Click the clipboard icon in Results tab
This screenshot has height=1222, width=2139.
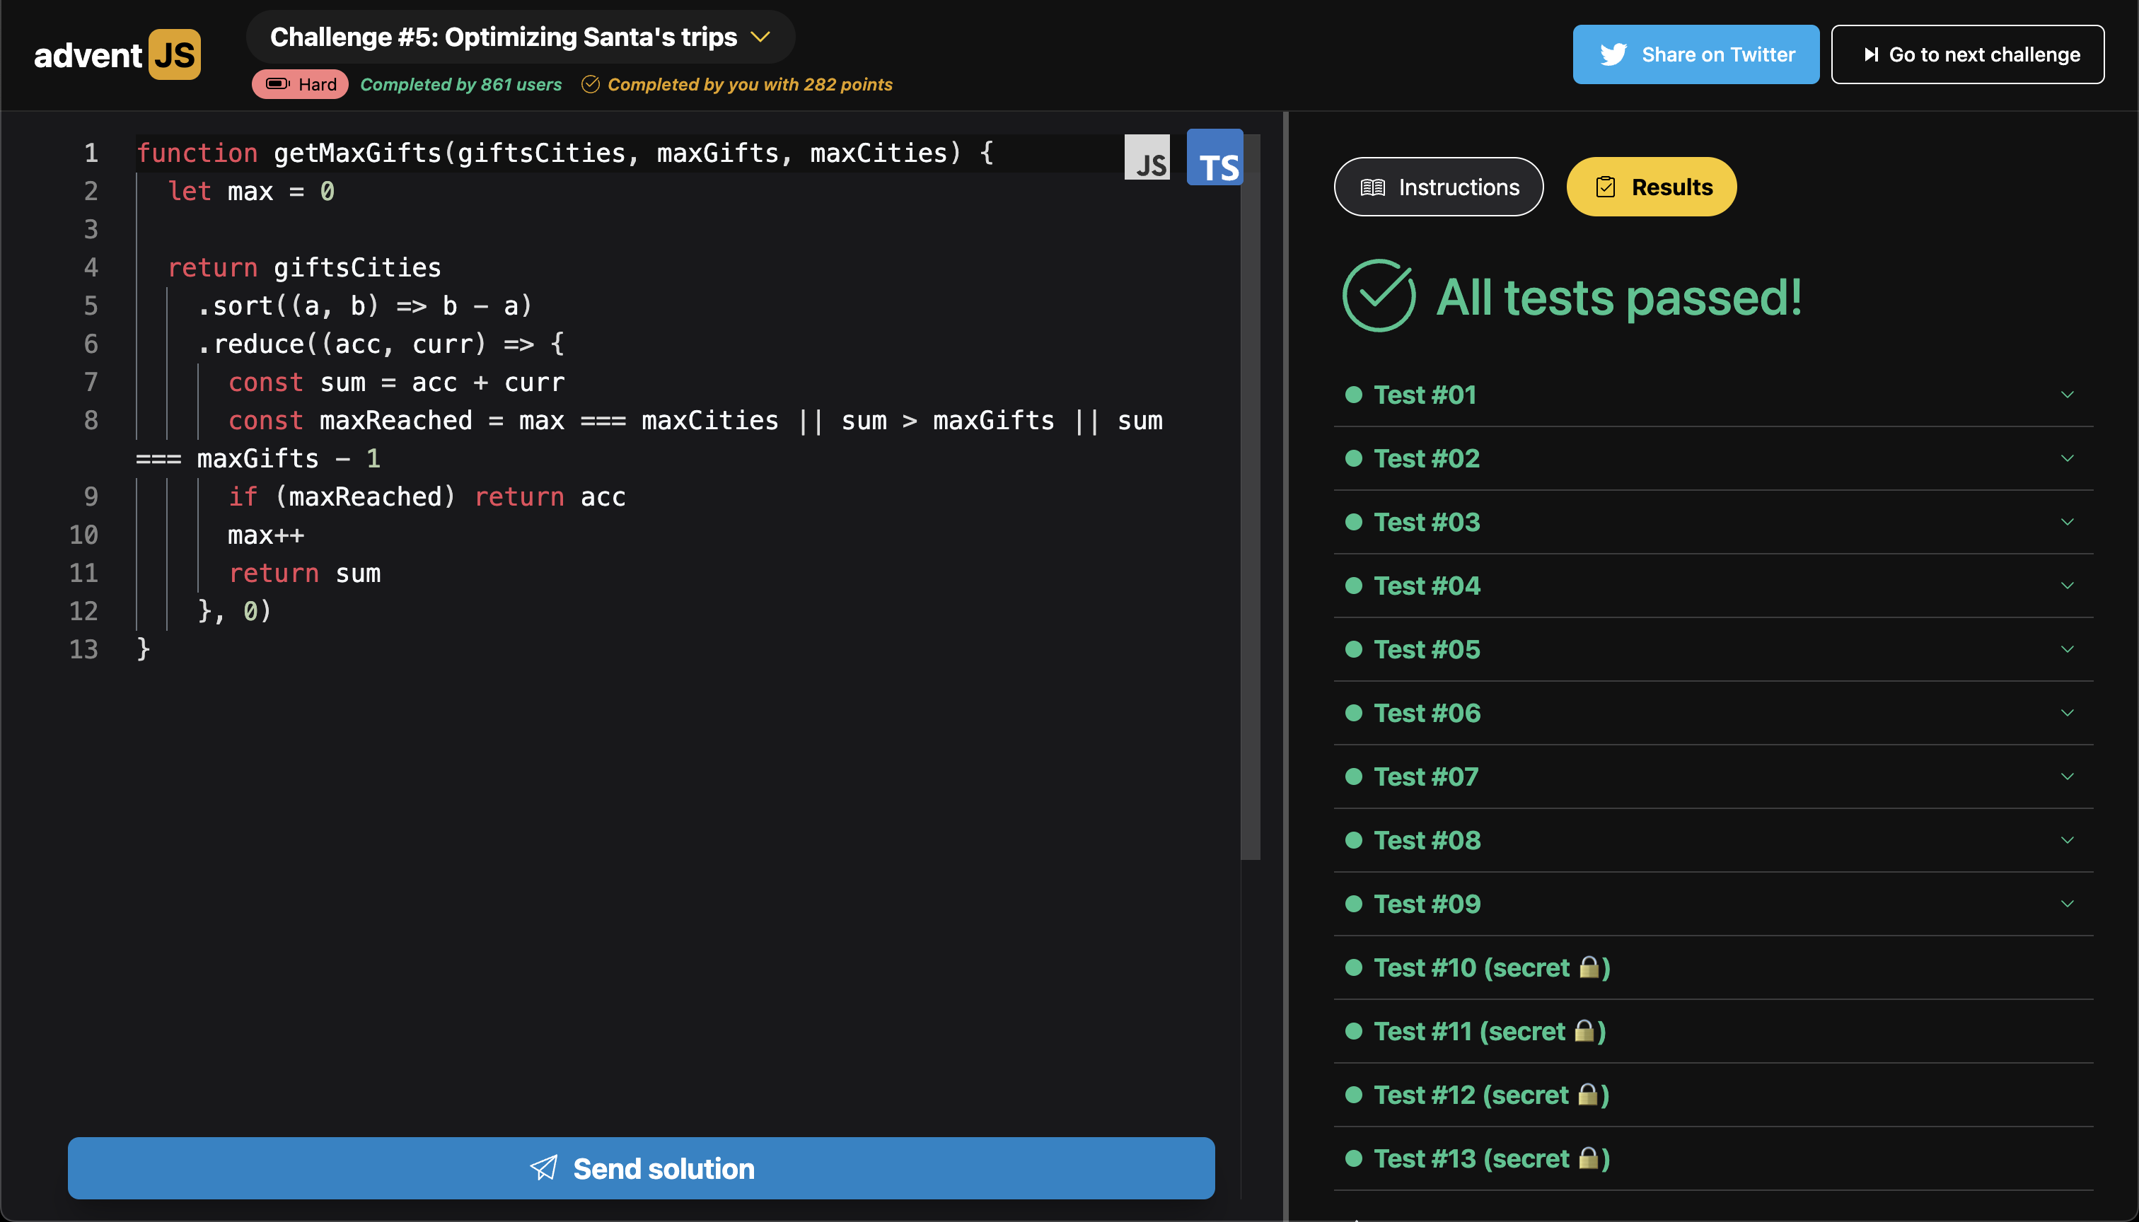(x=1605, y=187)
